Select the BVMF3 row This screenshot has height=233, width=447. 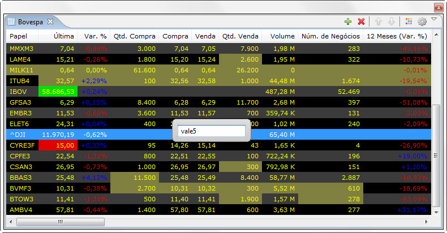click(218, 188)
